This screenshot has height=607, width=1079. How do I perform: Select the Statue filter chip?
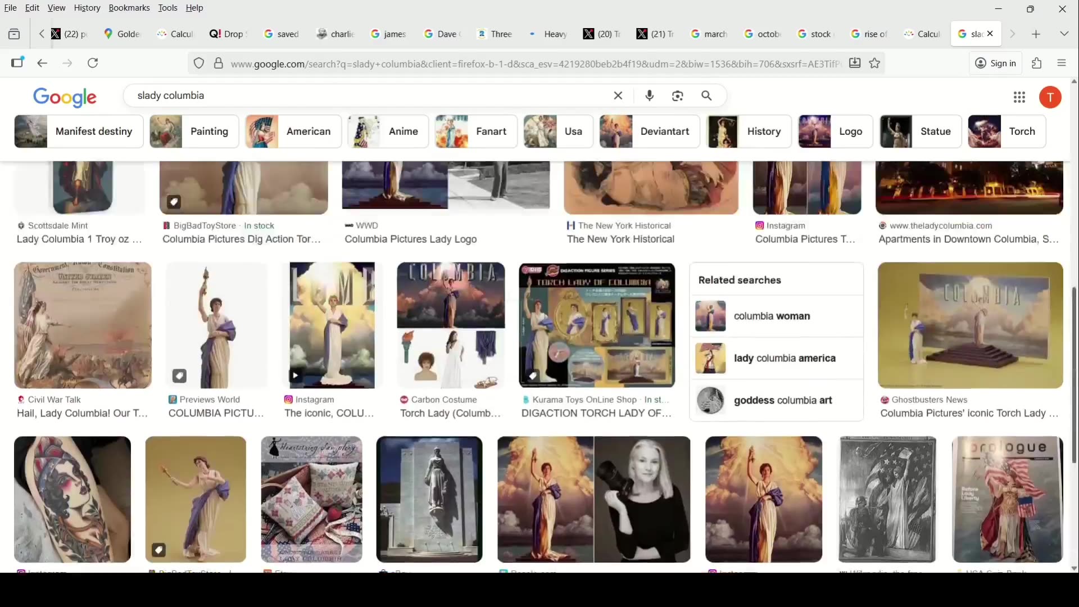pos(921,132)
